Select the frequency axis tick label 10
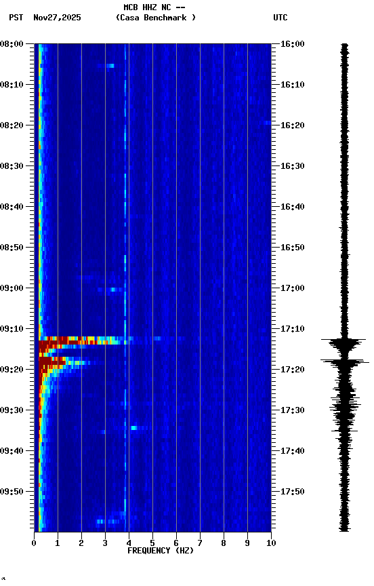The image size is (374, 586). [271, 543]
